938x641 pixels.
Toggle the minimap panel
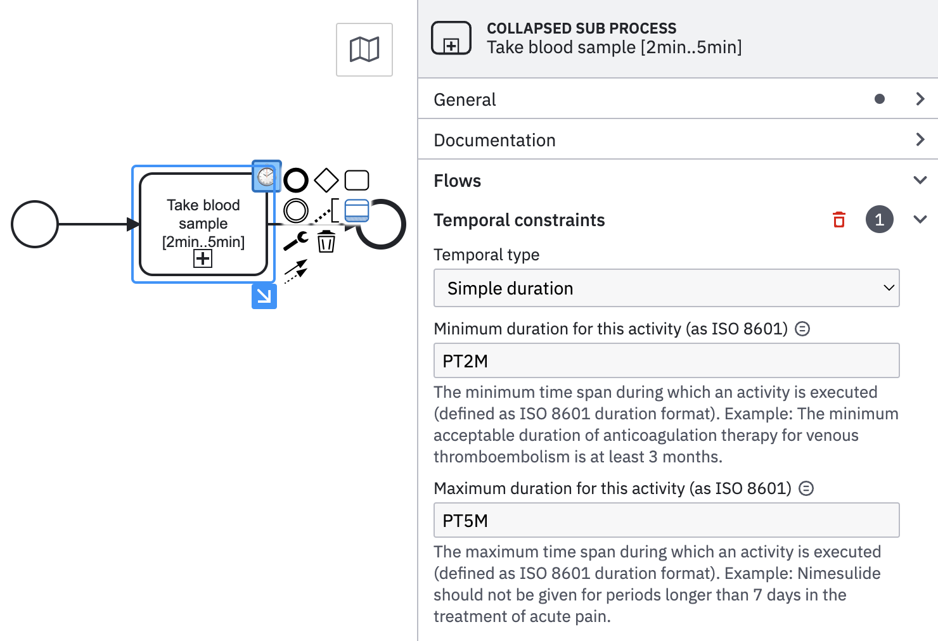[x=364, y=49]
